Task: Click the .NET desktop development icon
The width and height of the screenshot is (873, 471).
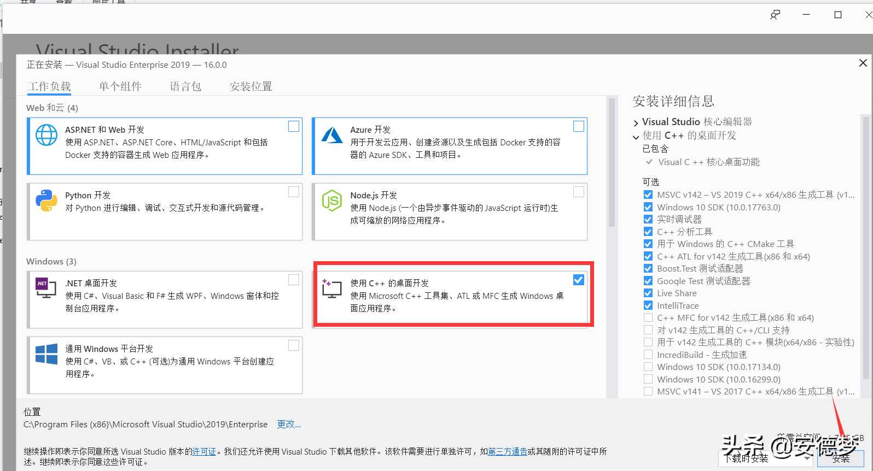Action: coord(46,288)
